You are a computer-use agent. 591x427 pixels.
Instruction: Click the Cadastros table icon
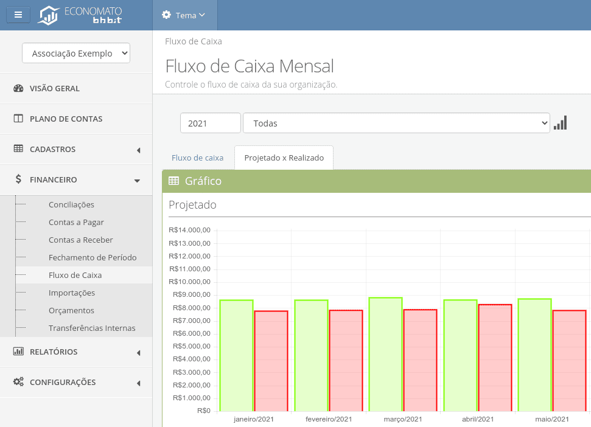18,149
